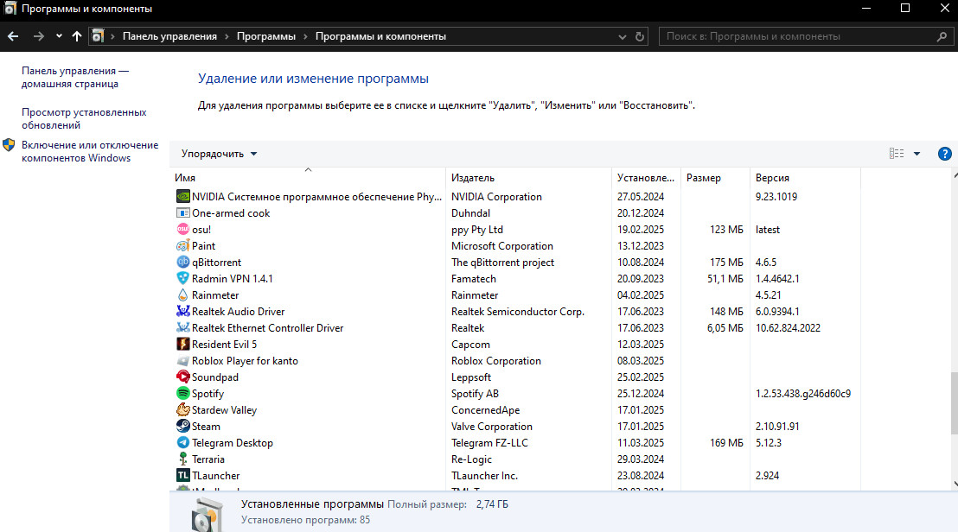
Task: Click the qBittorrent icon
Action: click(182, 263)
